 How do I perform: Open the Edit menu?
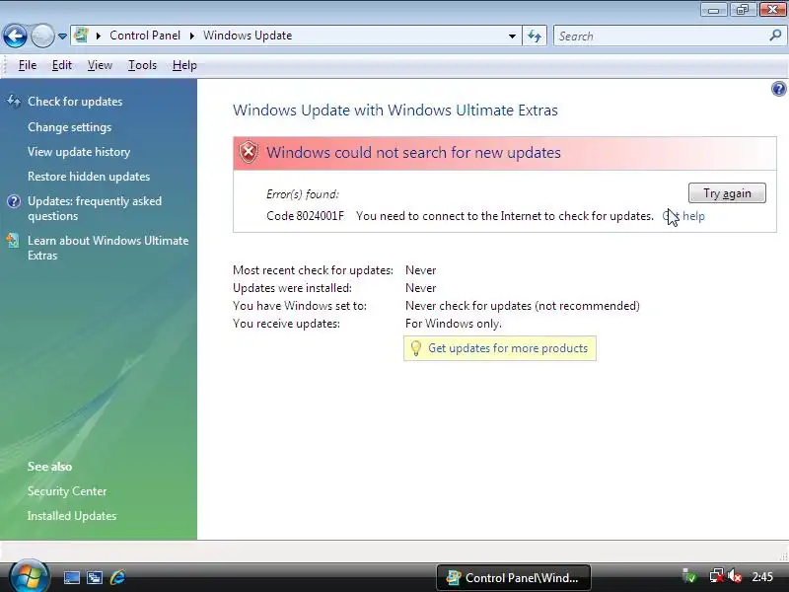(62, 65)
